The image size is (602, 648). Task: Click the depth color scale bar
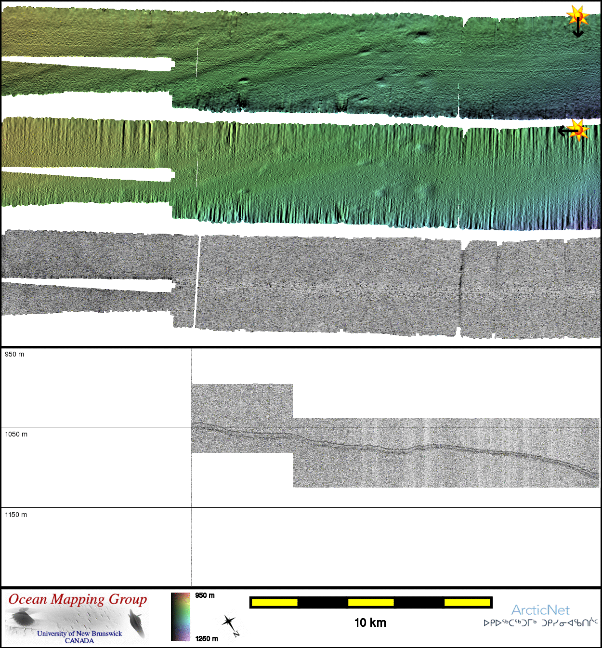[x=181, y=617]
